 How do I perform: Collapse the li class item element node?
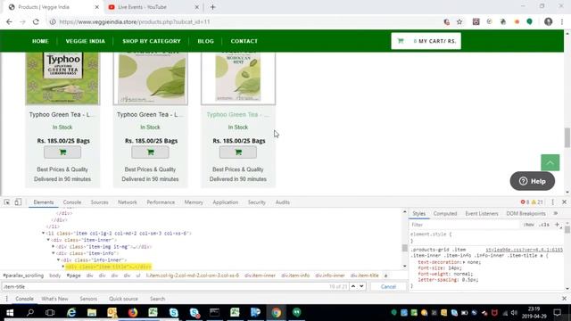click(44, 234)
